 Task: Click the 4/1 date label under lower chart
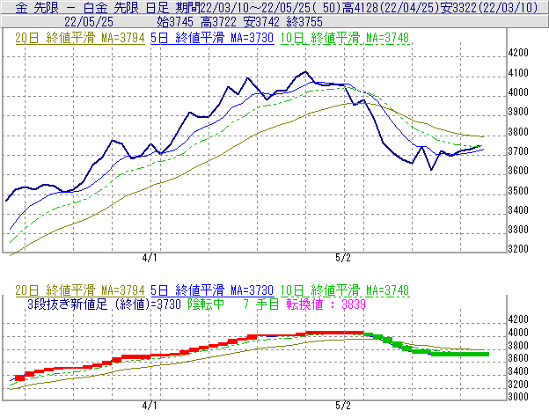(150, 406)
